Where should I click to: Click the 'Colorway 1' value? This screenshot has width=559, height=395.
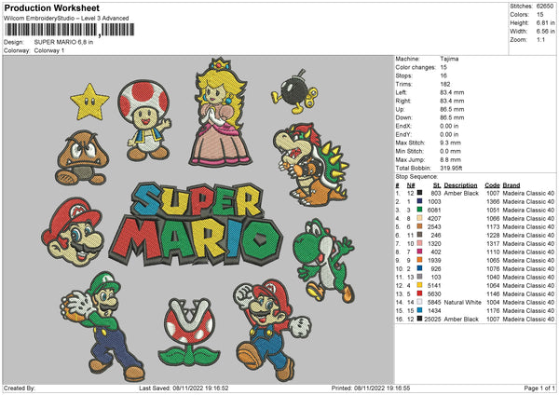point(49,50)
